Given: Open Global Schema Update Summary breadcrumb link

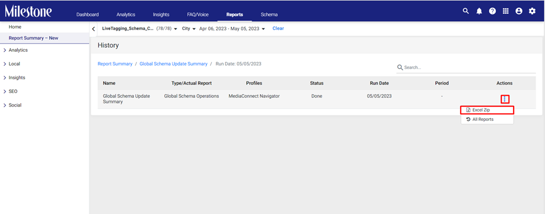Looking at the screenshot, I should pos(173,64).
